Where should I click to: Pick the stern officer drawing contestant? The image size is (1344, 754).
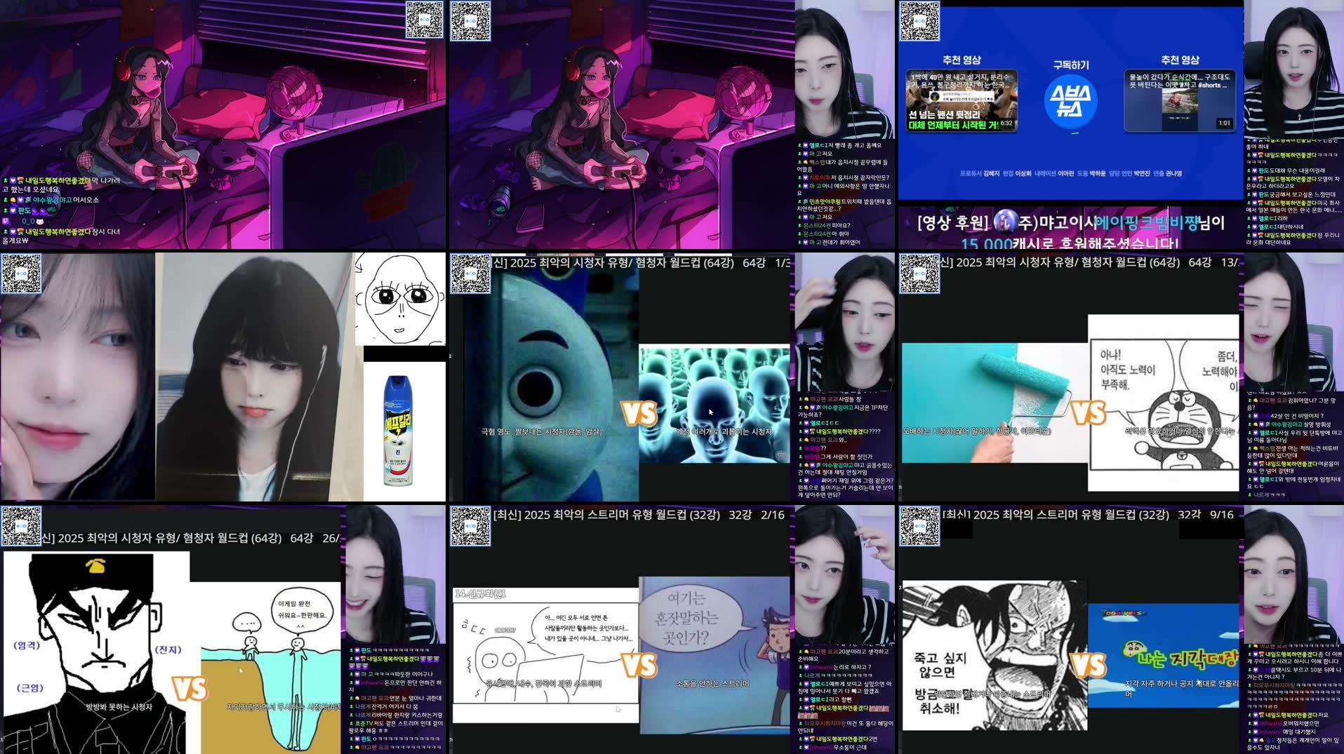96,652
